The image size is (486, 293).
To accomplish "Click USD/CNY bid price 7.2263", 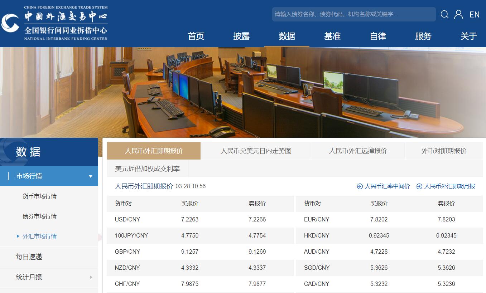I will (190, 219).
